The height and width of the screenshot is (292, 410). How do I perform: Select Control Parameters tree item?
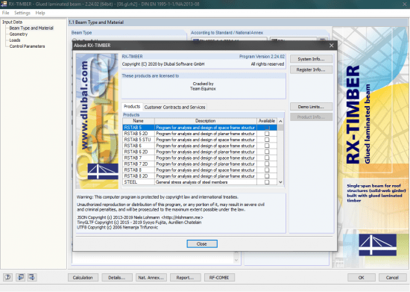27,46
